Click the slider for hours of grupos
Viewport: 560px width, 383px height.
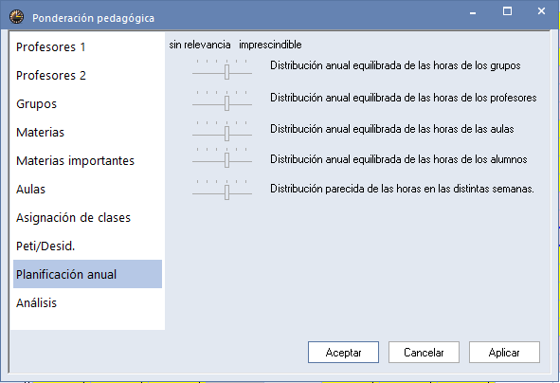click(222, 69)
